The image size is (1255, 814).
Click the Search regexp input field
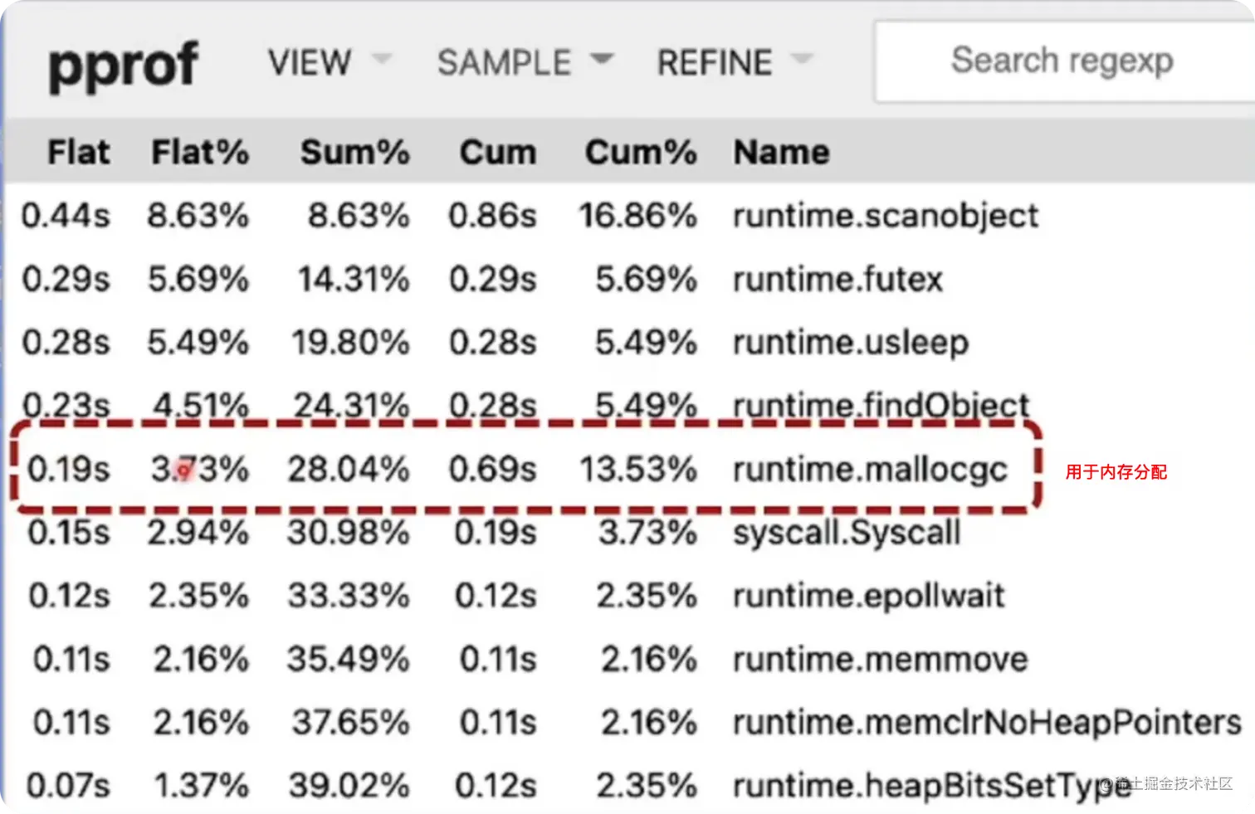point(1062,61)
